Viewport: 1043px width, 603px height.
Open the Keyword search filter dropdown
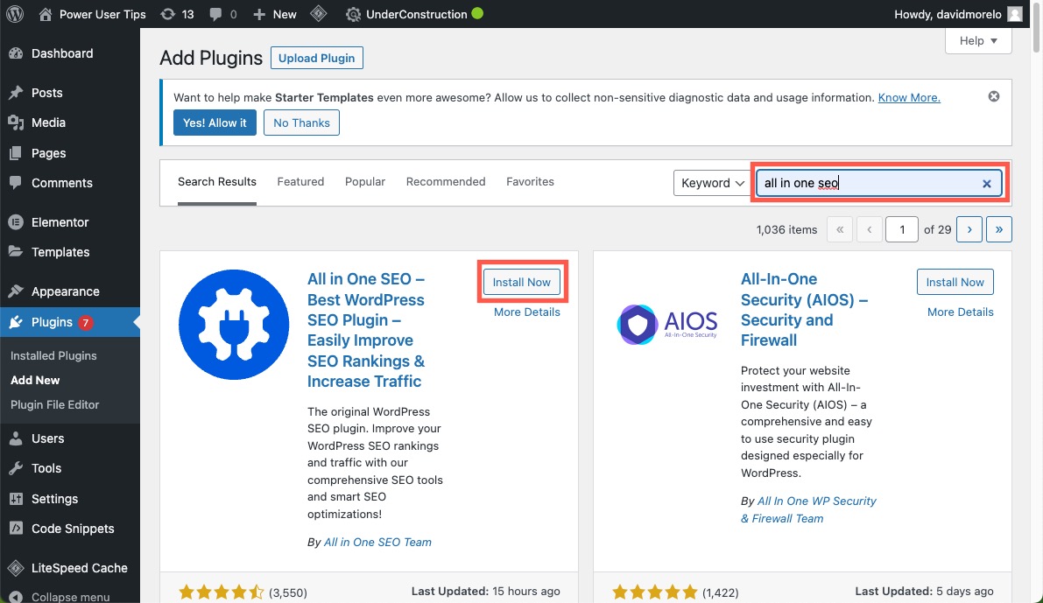pyautogui.click(x=711, y=183)
